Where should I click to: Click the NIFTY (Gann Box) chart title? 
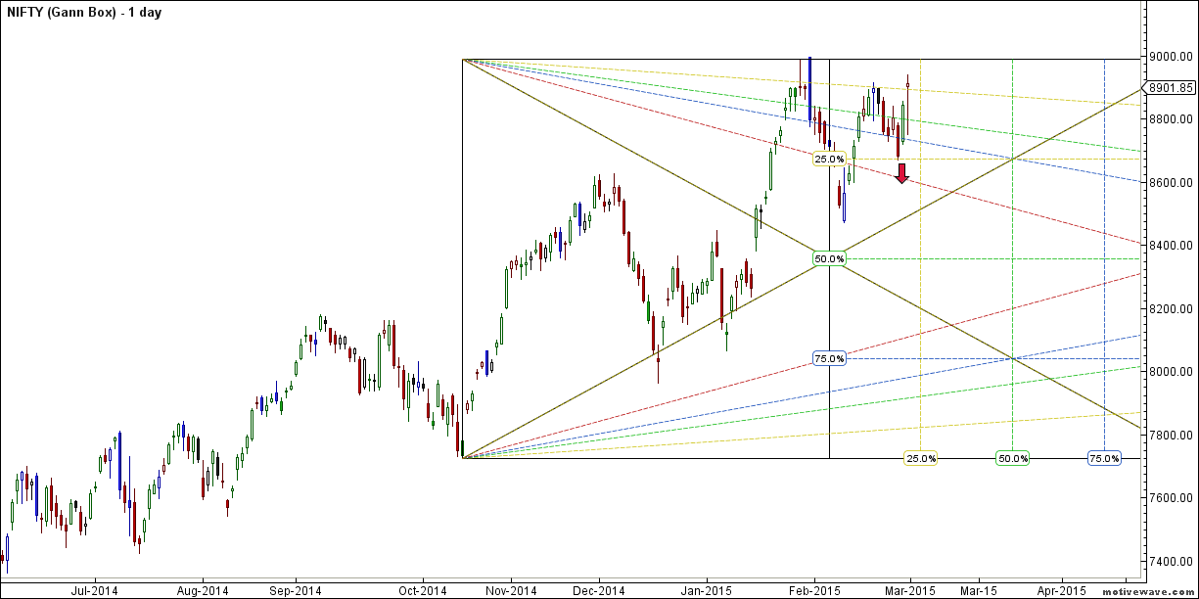point(83,12)
